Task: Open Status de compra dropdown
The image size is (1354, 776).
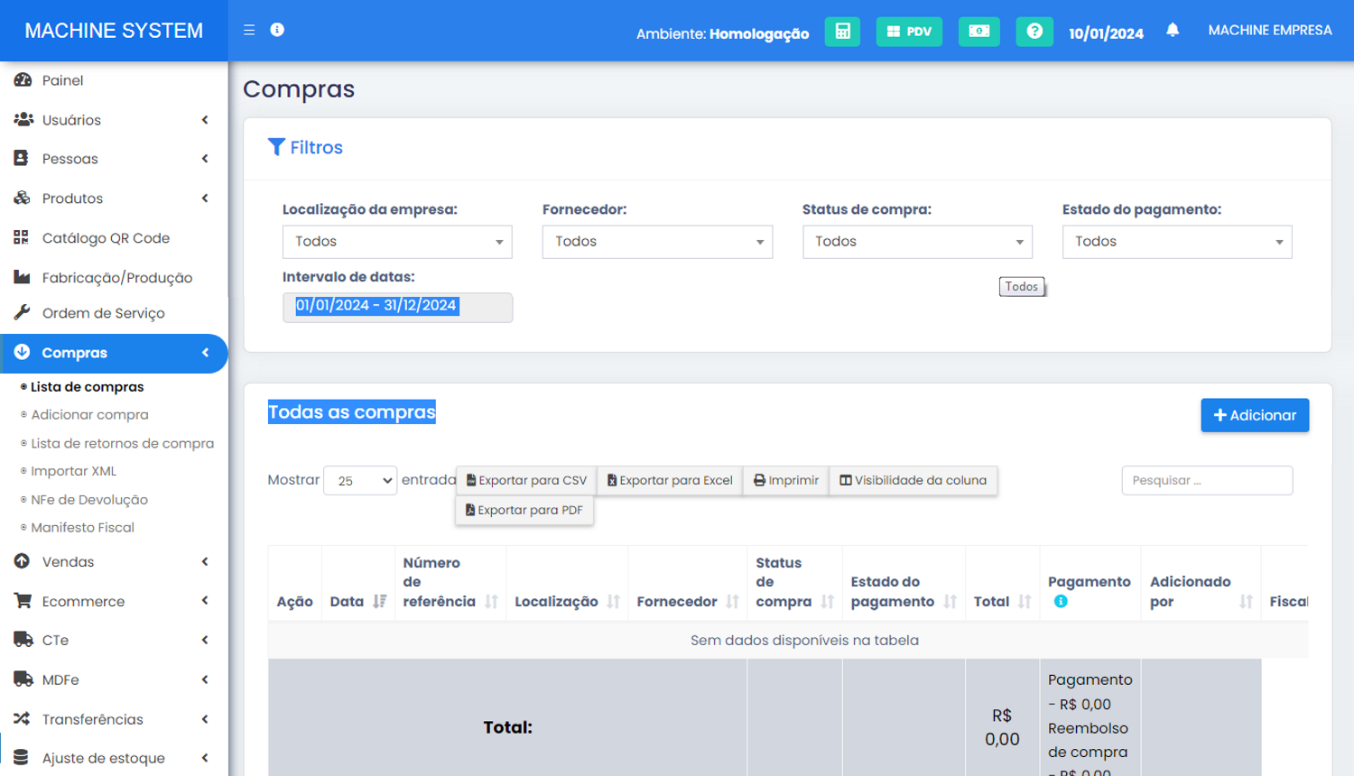Action: [x=917, y=242]
